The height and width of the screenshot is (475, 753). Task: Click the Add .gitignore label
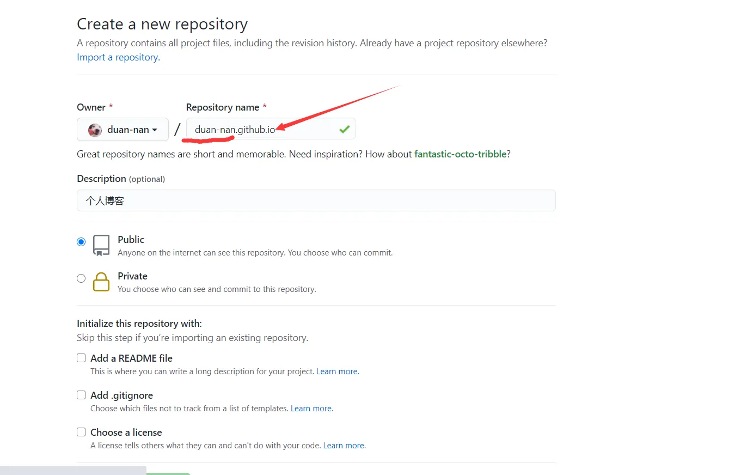click(121, 395)
